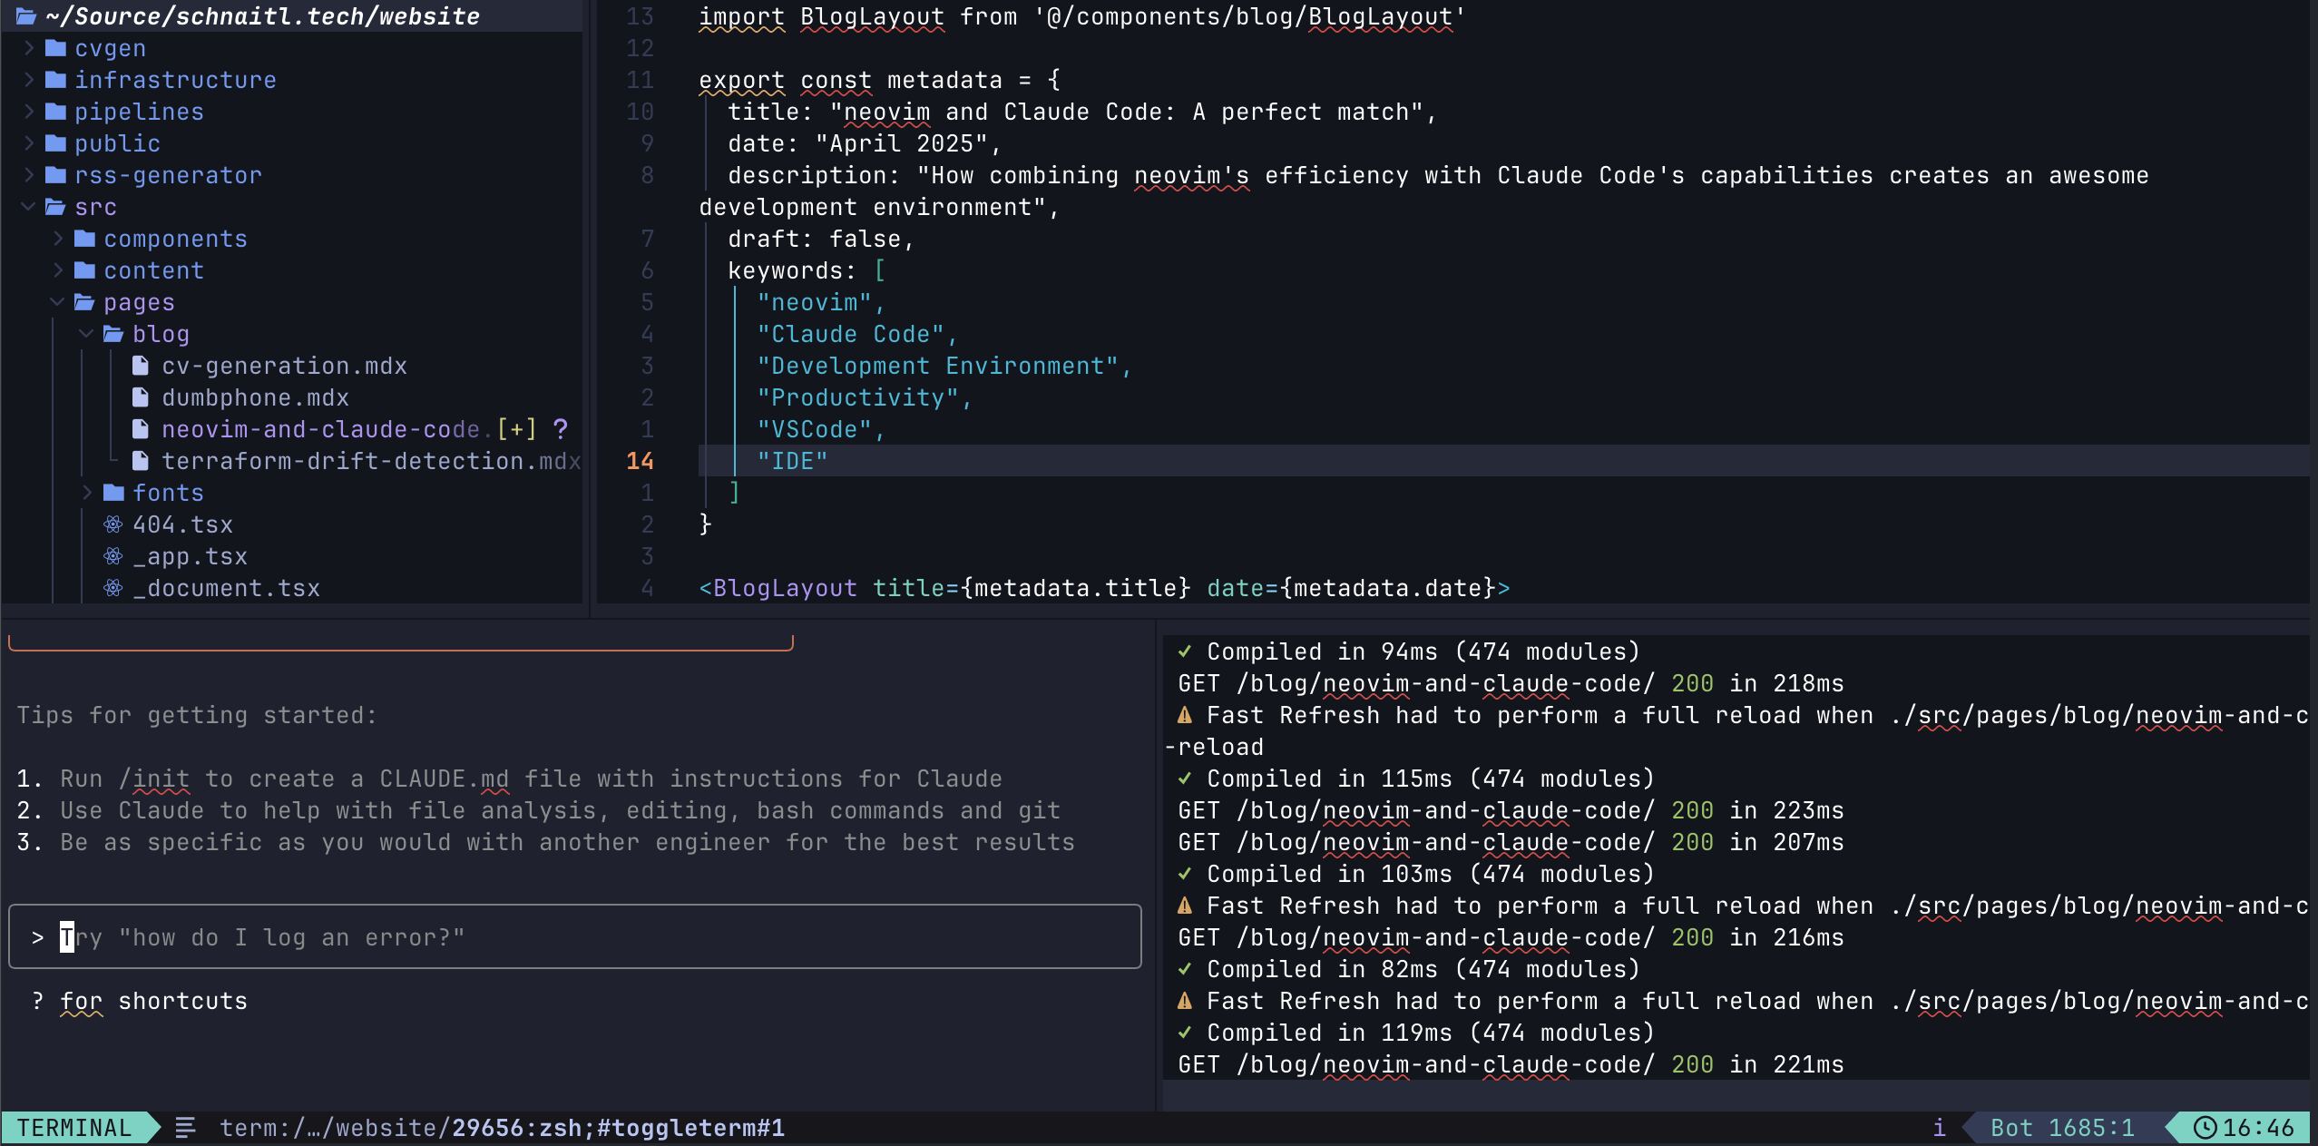Click the open folder icon next to src

point(54,206)
